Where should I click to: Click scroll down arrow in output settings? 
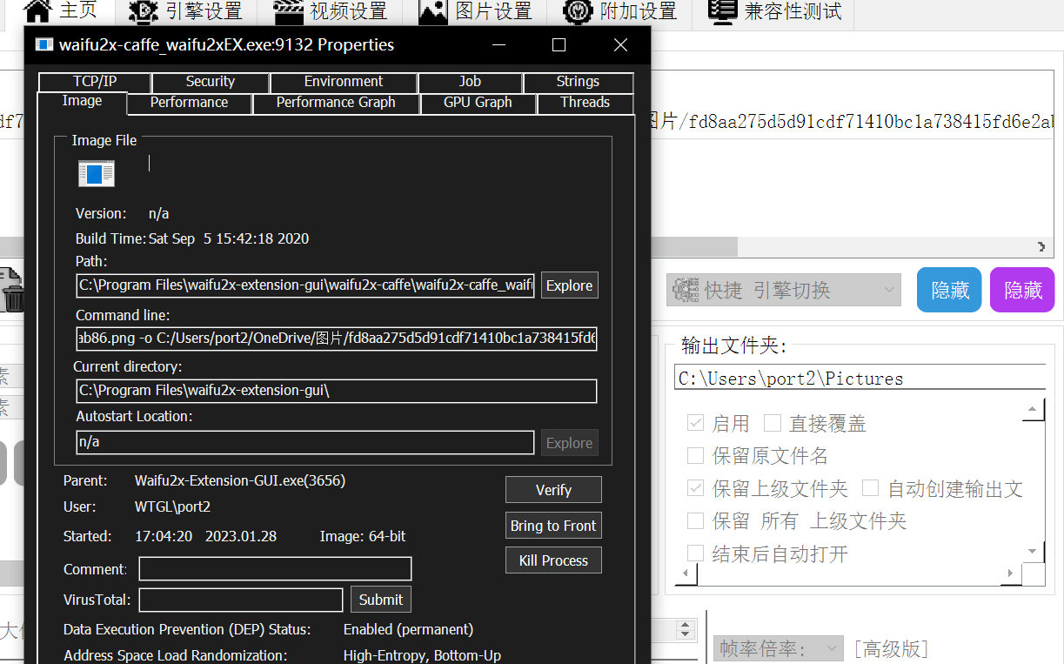tap(1034, 552)
